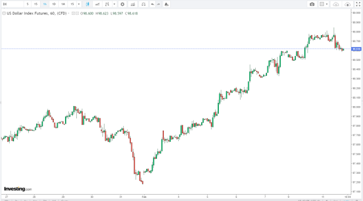Switch to the 1M interval
Screen dimensions: 363x201
(x=63, y=4)
